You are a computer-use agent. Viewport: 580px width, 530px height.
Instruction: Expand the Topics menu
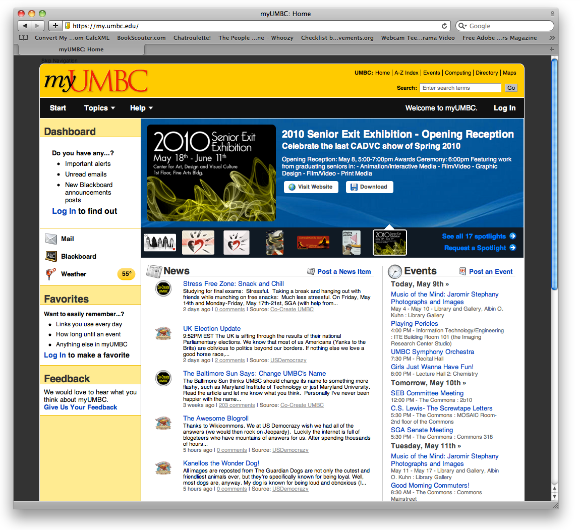(99, 108)
